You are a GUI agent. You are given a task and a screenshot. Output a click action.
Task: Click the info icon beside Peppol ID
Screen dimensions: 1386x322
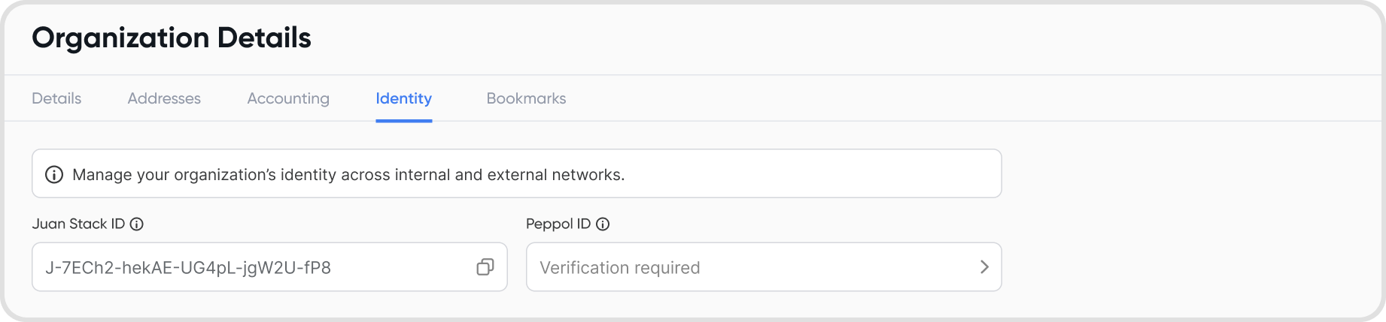[x=603, y=224]
